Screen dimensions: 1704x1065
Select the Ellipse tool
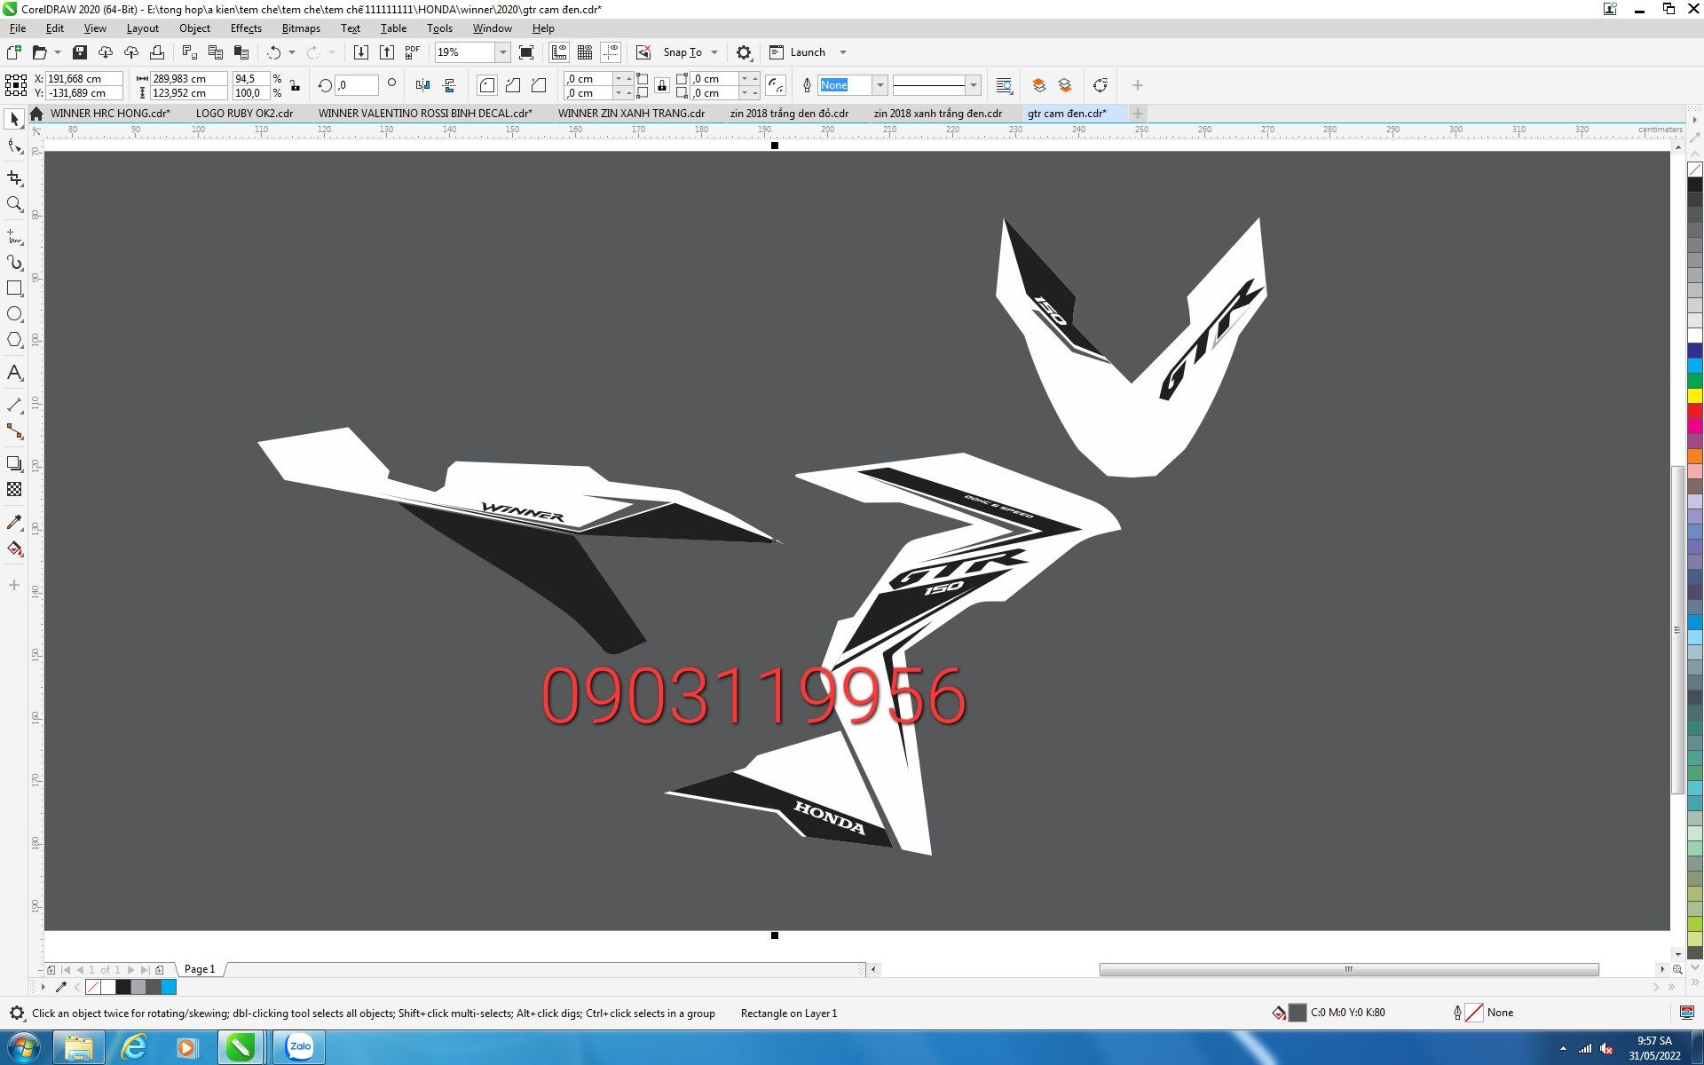(14, 314)
